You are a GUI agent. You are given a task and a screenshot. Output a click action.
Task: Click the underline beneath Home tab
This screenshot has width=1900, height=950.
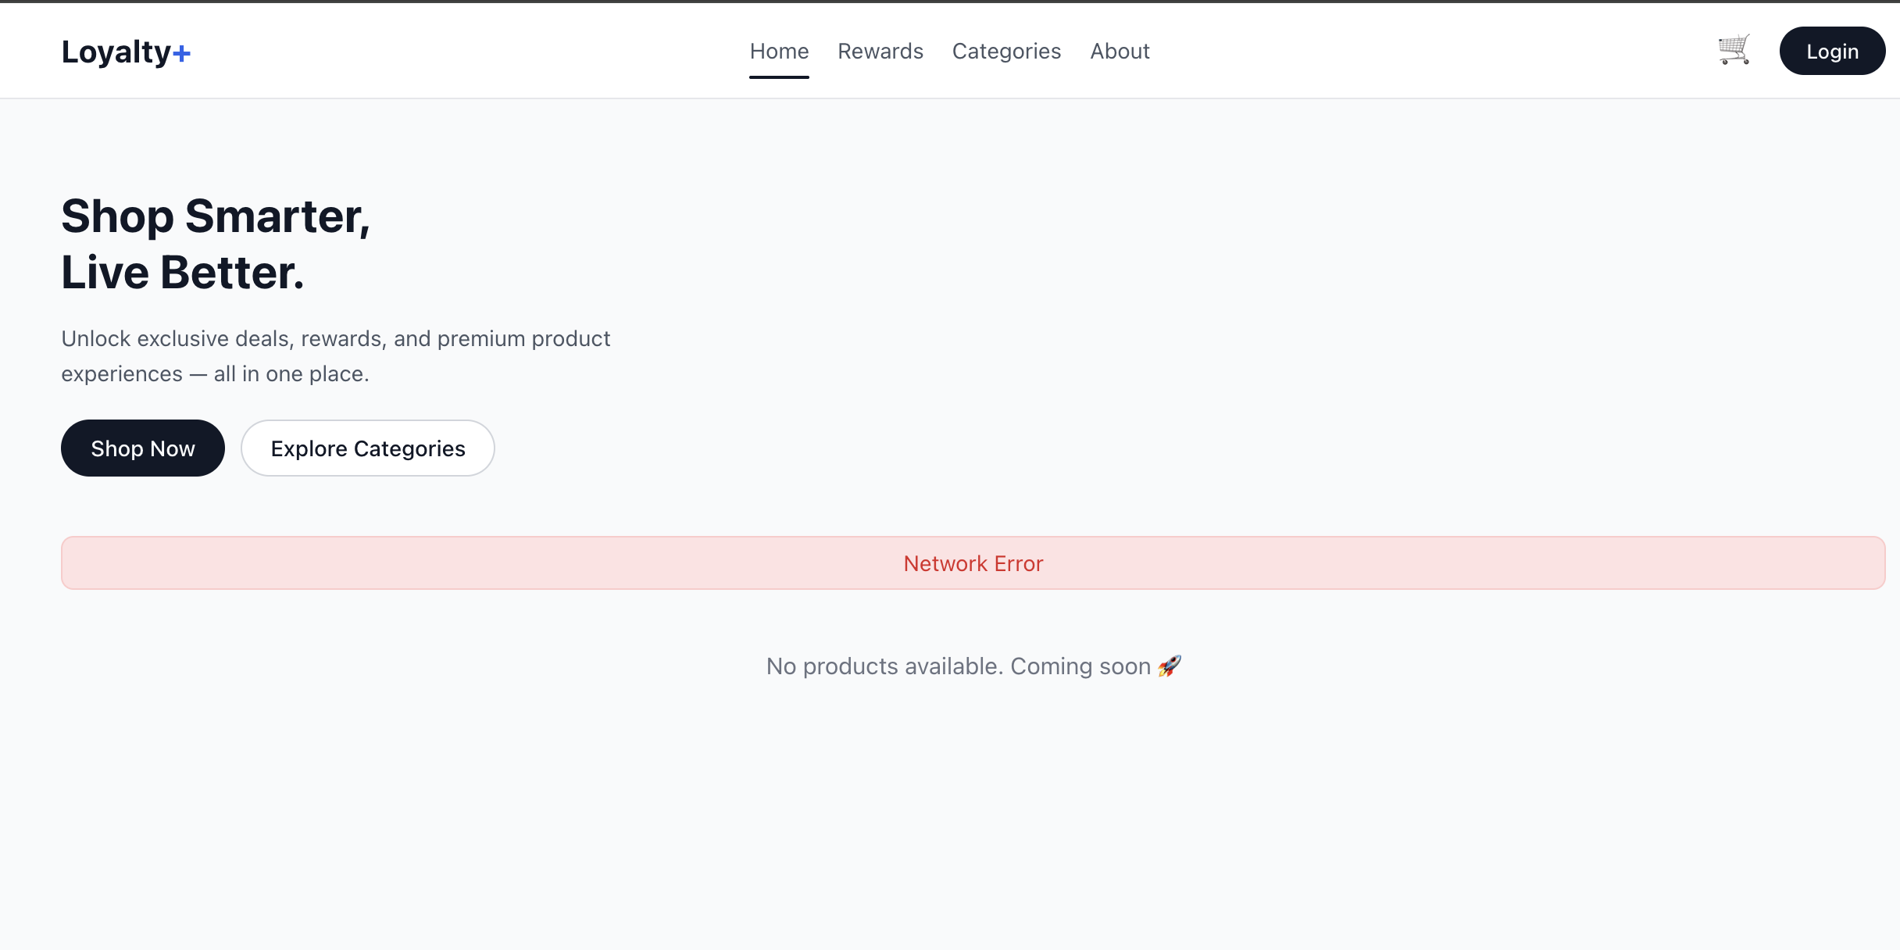point(779,77)
